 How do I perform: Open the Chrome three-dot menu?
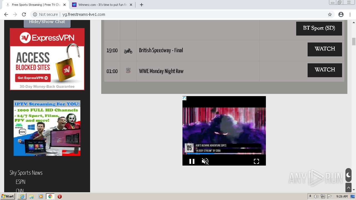point(350,14)
